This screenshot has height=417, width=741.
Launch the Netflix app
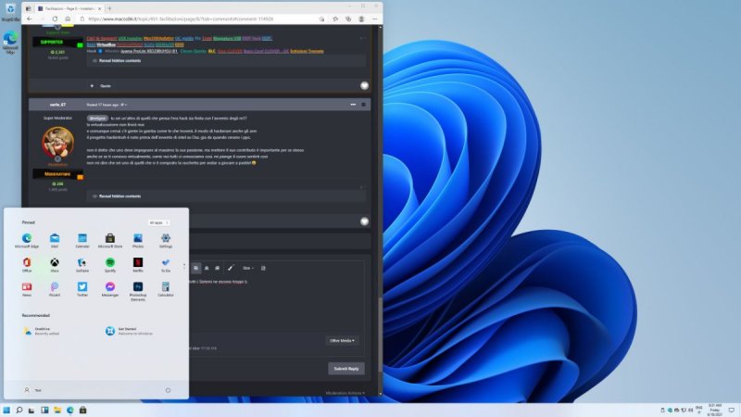[137, 265]
